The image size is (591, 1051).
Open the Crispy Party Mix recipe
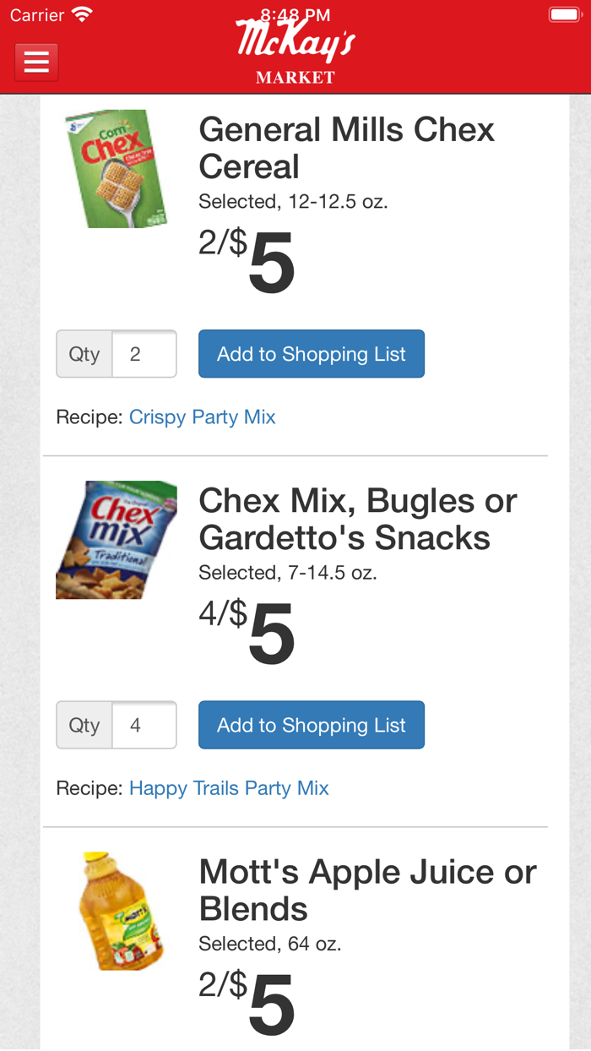[202, 417]
